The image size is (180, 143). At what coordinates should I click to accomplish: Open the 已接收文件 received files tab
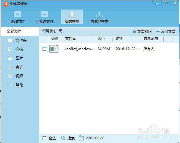pos(17,17)
